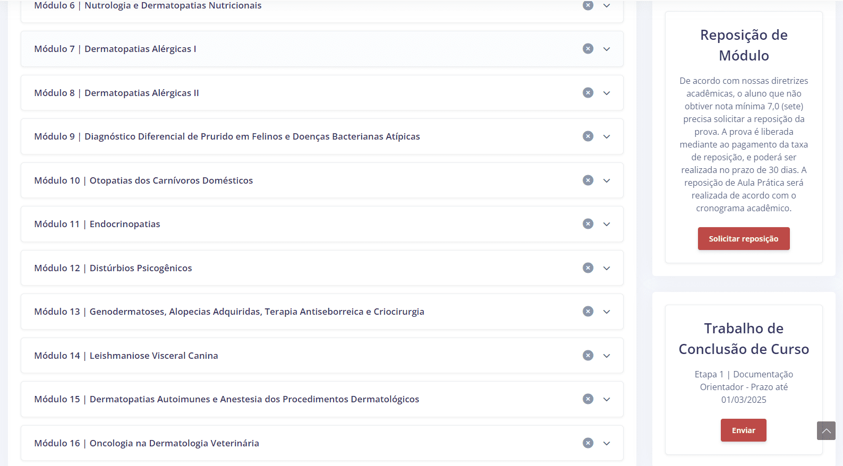
Task: Click the gray X status icon for Módulo 7
Action: coord(587,49)
